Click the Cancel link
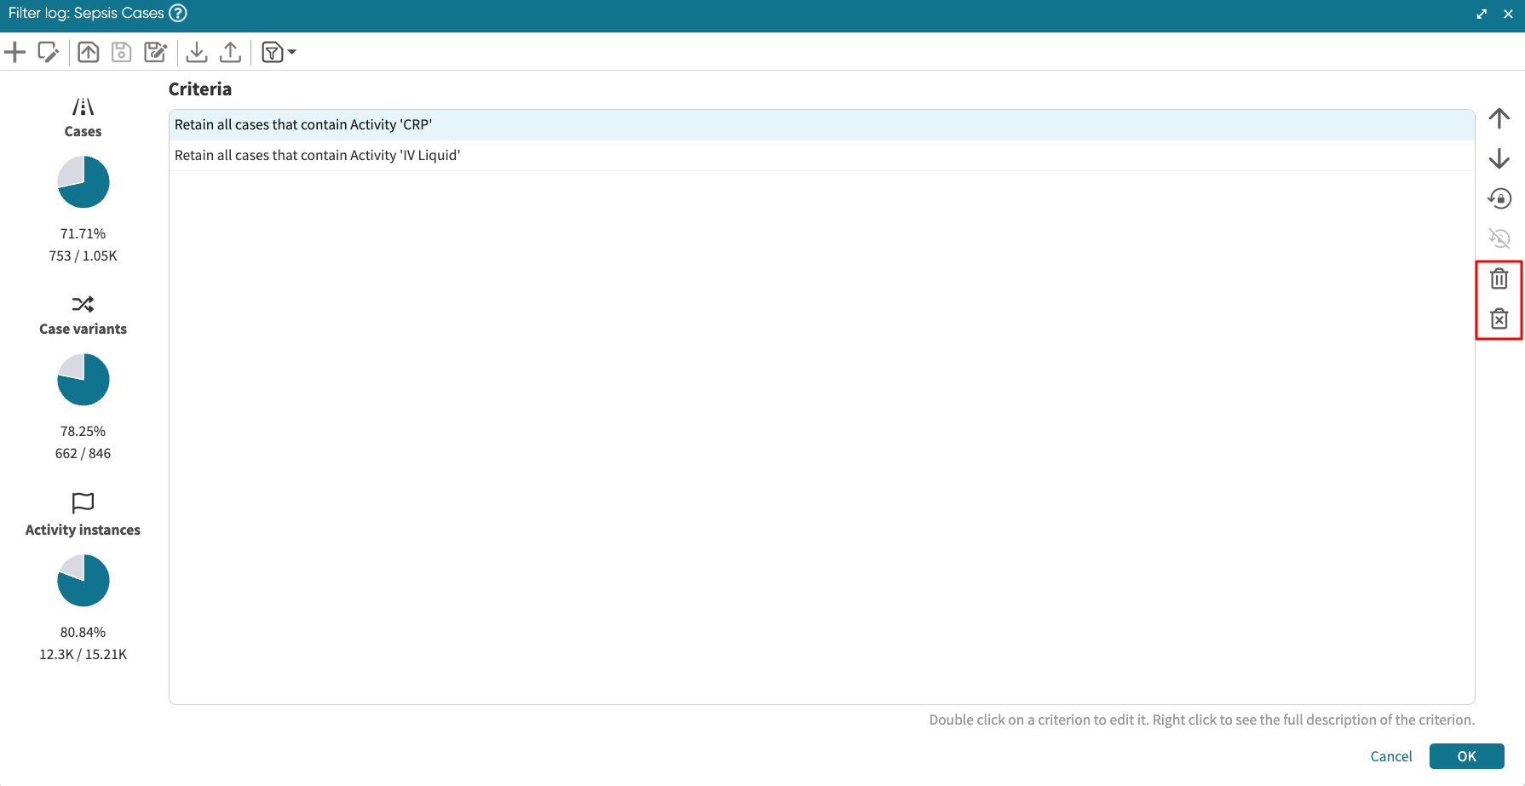This screenshot has height=786, width=1525. point(1390,756)
